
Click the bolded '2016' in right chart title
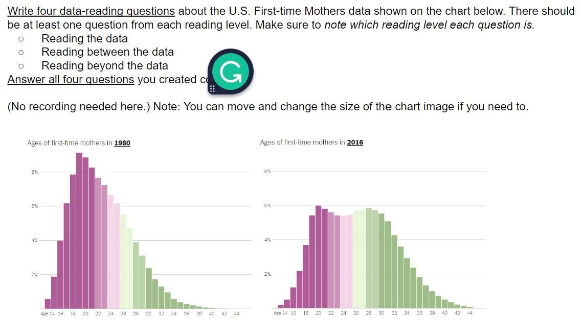tap(356, 142)
